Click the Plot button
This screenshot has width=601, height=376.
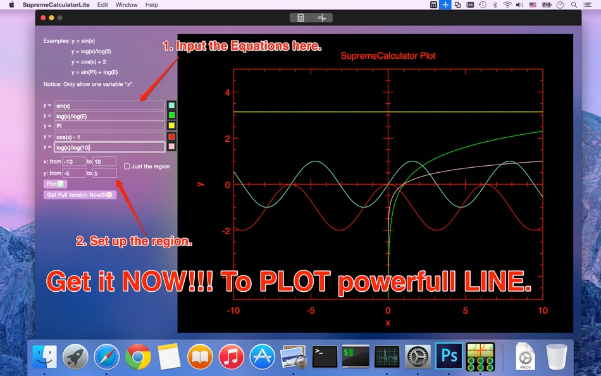tap(55, 184)
